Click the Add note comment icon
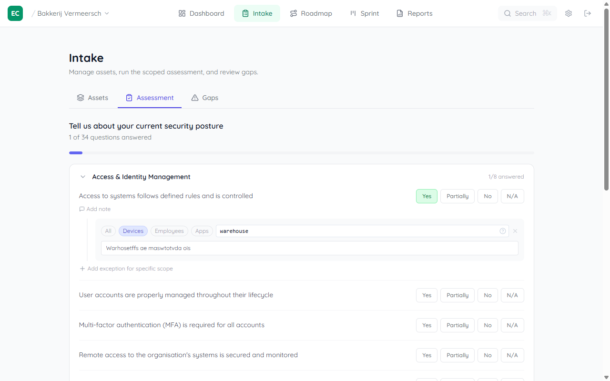 (x=82, y=209)
